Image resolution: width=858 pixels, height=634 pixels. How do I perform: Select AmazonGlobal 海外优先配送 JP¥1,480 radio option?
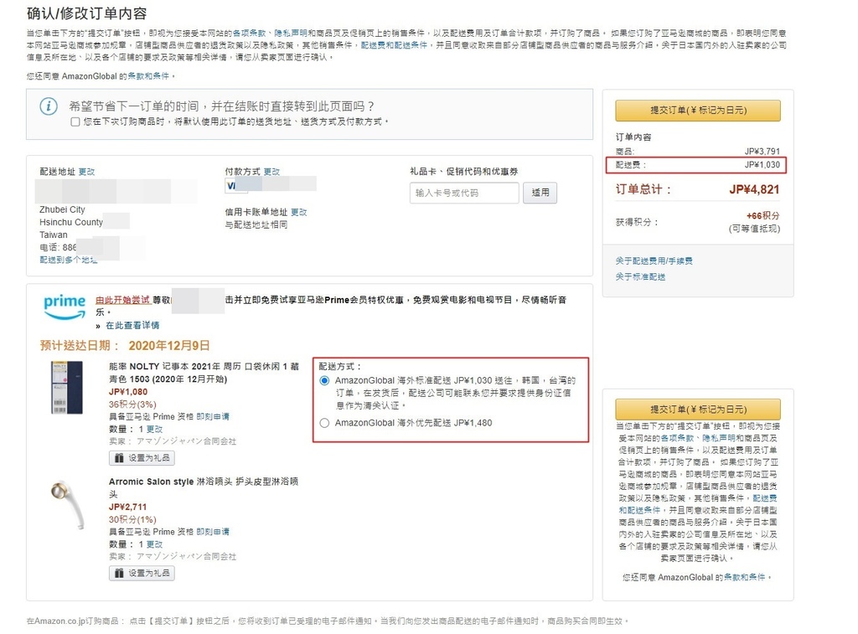tap(324, 423)
